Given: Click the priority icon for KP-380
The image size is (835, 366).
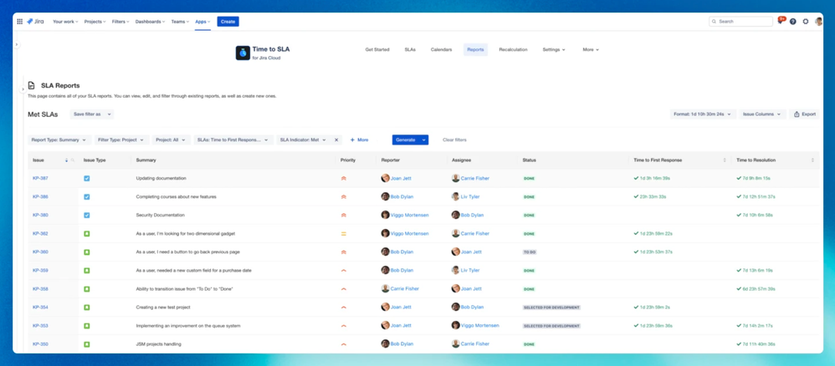Looking at the screenshot, I should tap(344, 215).
